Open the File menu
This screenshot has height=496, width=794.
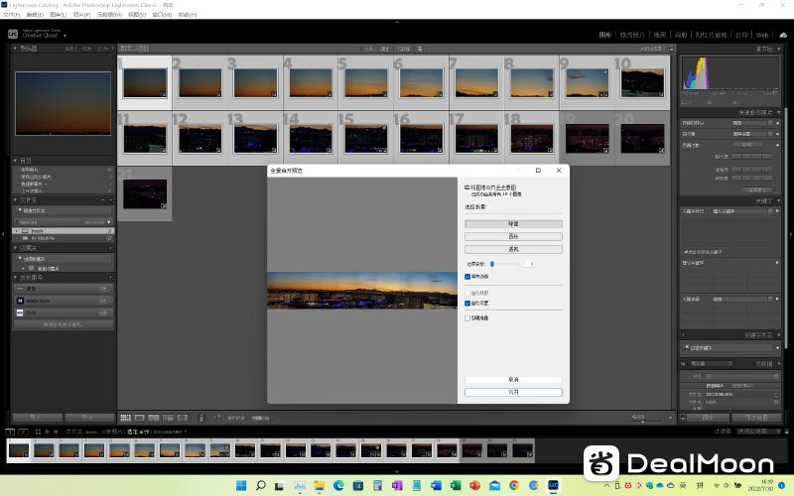(11, 15)
